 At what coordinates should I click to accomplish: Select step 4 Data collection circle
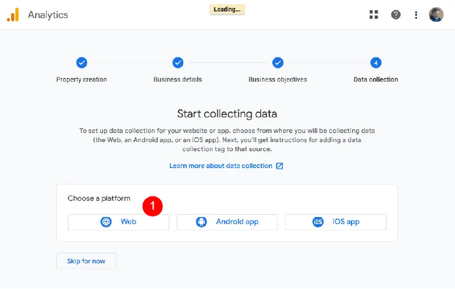pos(376,63)
